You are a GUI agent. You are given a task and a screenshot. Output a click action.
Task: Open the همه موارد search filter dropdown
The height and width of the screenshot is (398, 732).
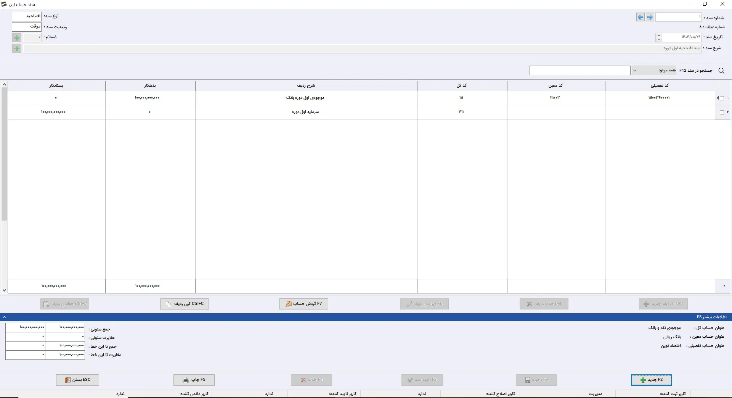[654, 71]
